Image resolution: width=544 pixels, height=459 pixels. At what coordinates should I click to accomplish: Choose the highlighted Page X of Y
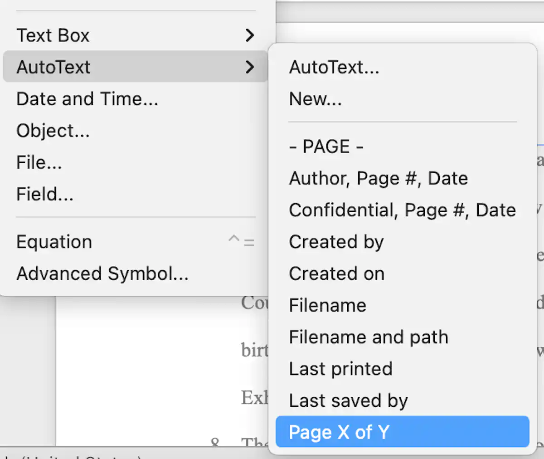point(339,432)
